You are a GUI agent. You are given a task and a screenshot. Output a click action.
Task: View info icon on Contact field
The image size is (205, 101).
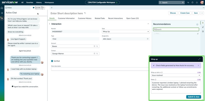(94, 53)
